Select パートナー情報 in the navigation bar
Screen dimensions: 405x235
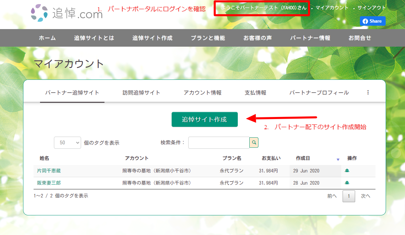(x=310, y=38)
